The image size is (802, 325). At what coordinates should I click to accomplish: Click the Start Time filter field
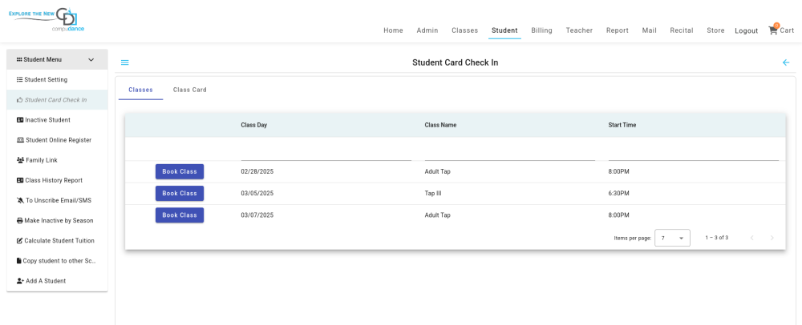693,153
